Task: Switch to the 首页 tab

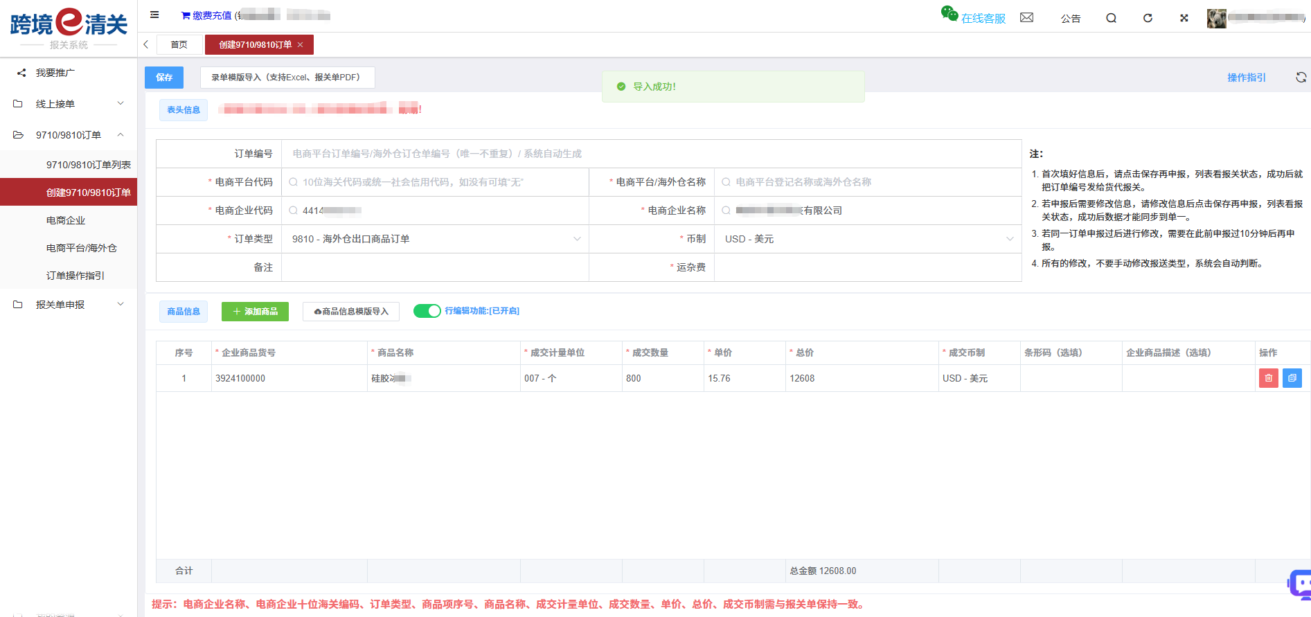Action: click(x=179, y=44)
